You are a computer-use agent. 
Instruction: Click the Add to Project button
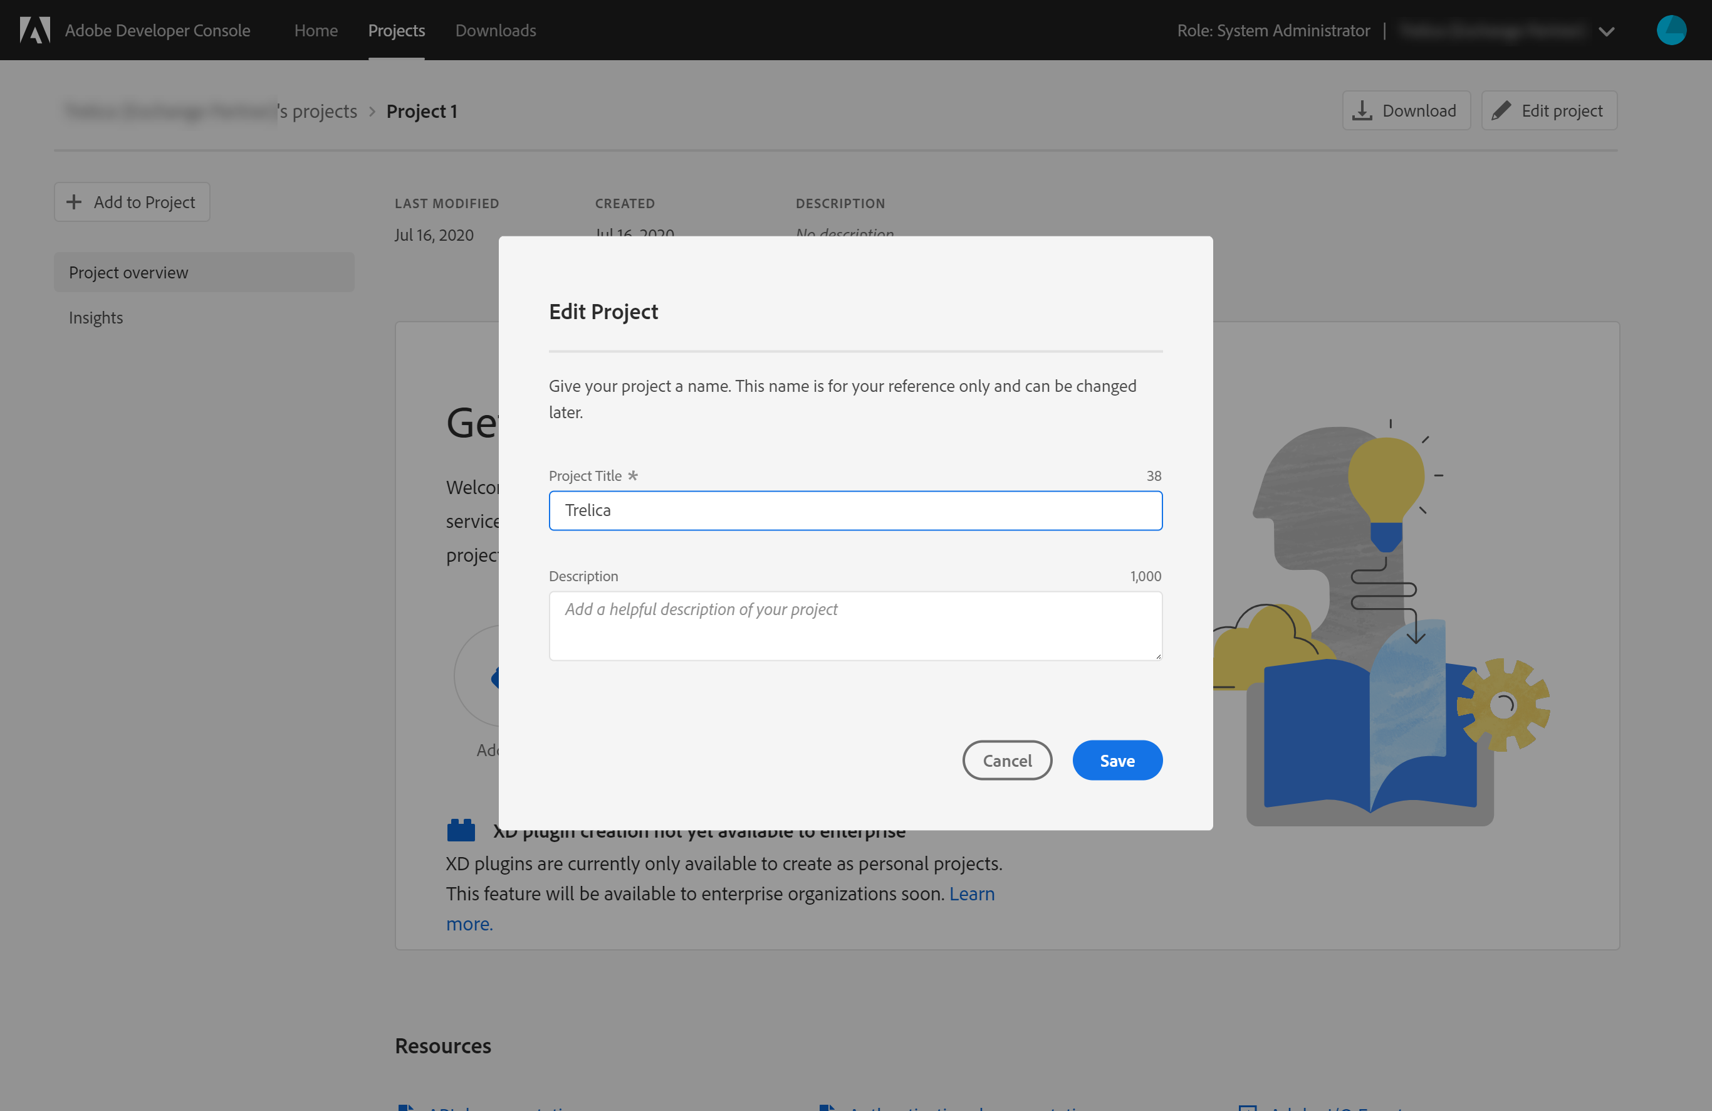coord(132,202)
